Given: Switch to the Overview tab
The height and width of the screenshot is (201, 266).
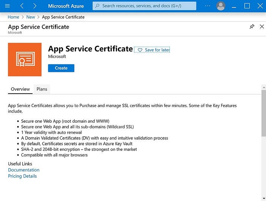Looking at the screenshot, I should (20, 89).
